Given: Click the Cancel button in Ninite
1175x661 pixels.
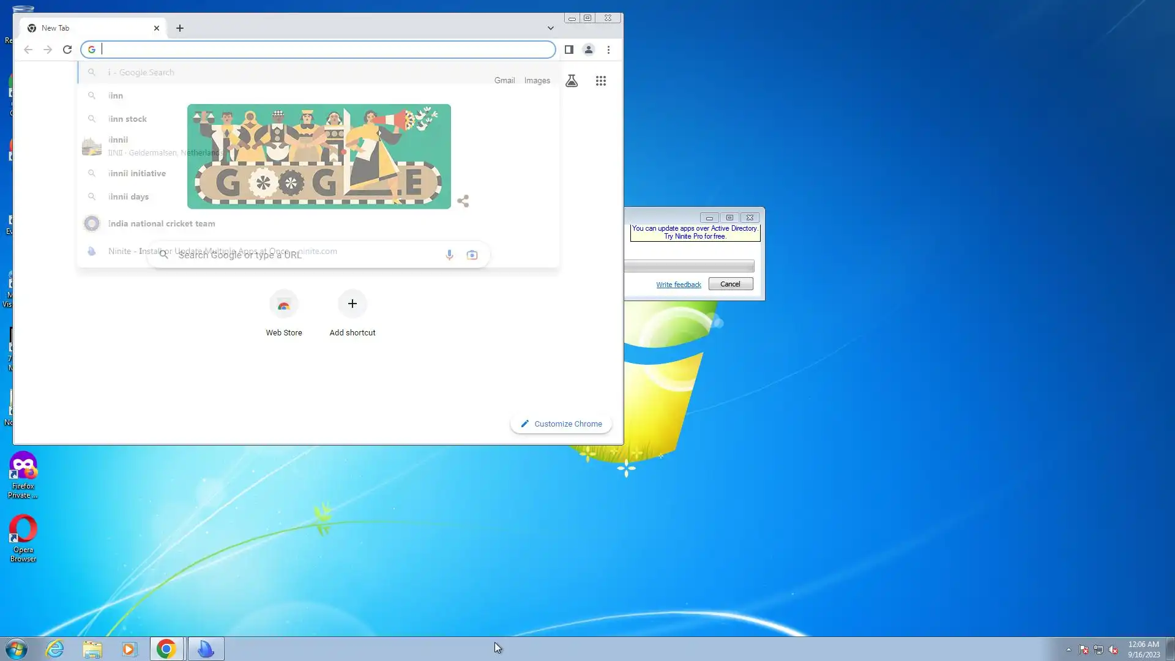Looking at the screenshot, I should [730, 284].
